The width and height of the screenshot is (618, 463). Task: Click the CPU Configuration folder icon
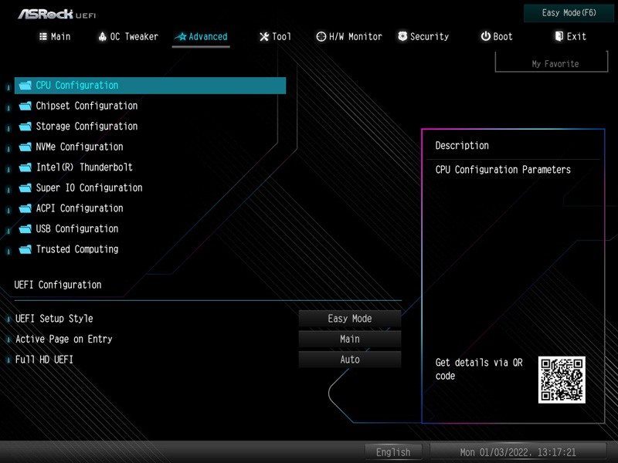point(25,86)
